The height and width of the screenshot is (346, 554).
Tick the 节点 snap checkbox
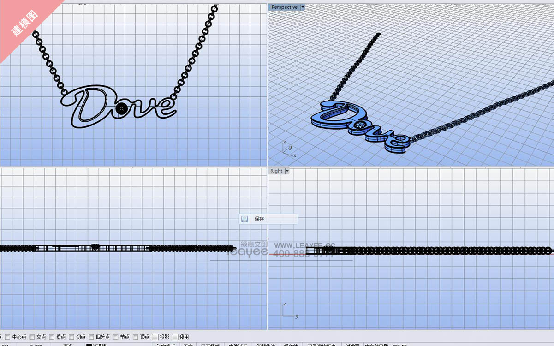(116, 337)
